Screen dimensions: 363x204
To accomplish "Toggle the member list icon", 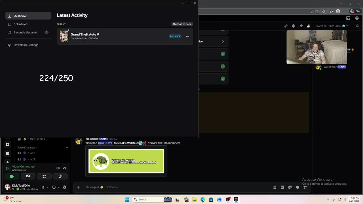I will [x=309, y=26].
